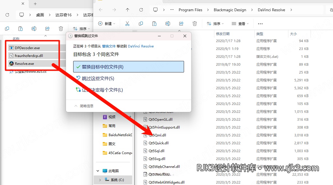333x185 pixels.
Task: Expand chevron after Program Files breadcrumb
Action: (208, 10)
